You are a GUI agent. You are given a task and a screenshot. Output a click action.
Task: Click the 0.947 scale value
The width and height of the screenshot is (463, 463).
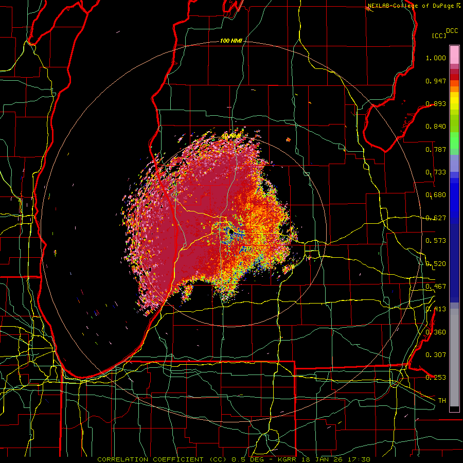(x=436, y=81)
